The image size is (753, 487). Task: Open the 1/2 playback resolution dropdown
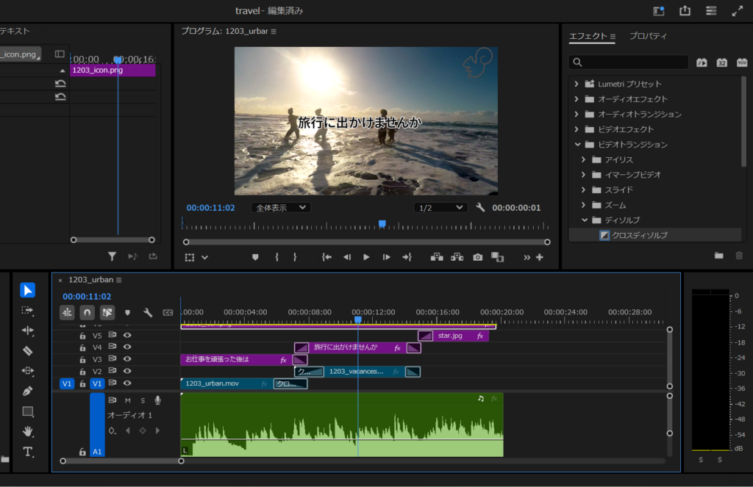(x=440, y=208)
